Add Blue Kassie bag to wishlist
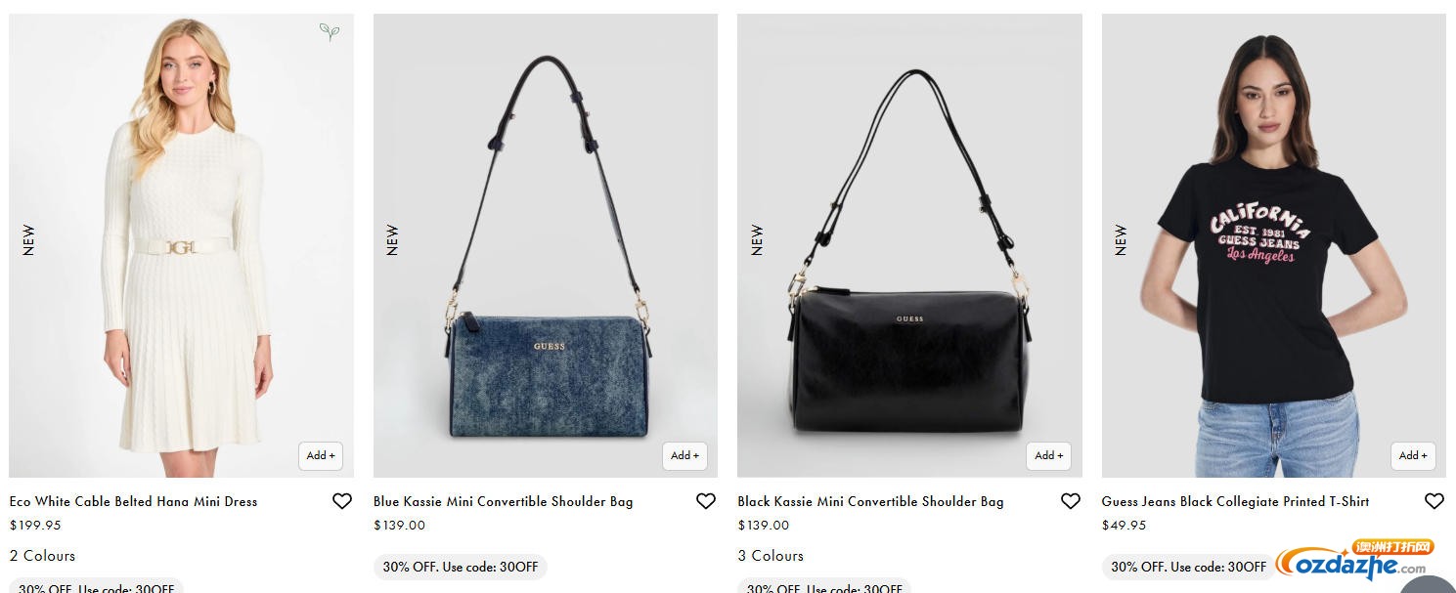Screen dimensions: 1456x593 point(706,501)
